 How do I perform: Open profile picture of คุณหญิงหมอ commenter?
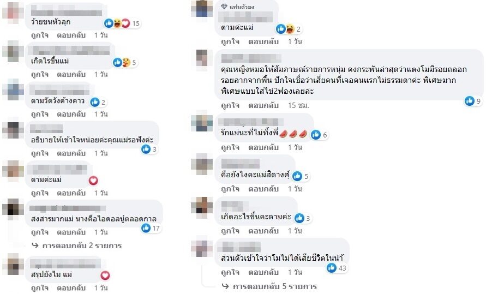(x=202, y=58)
